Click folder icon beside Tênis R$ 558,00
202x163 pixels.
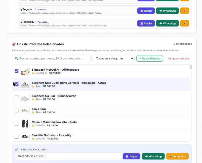[x=33, y=99]
